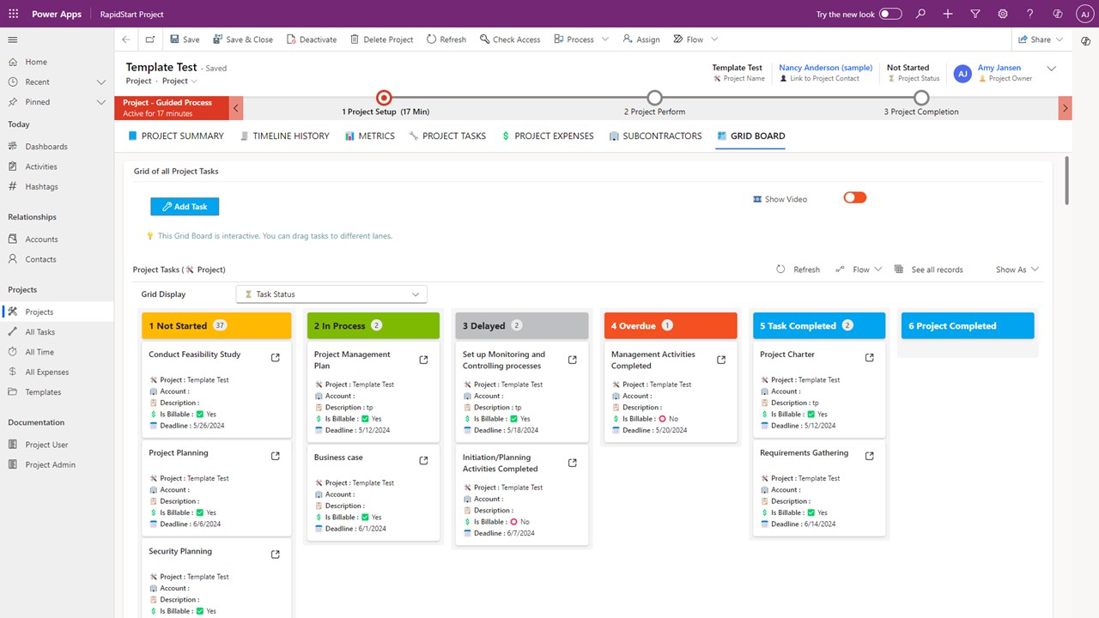Move guided process to the previous stage arrow
The height and width of the screenshot is (618, 1099).
pos(236,108)
